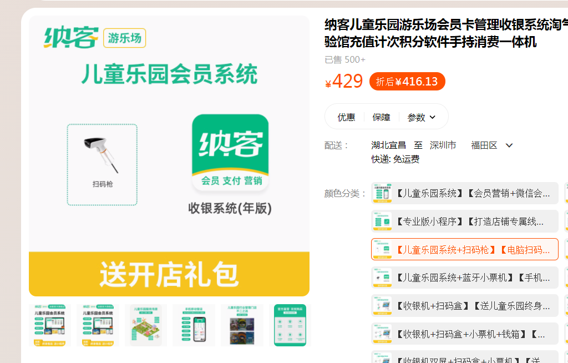This screenshot has width=568, height=363.
Task: Switch to the 优惠 tab
Action: 347,117
